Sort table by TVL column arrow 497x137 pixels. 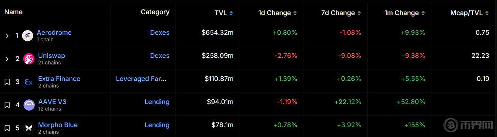point(231,13)
